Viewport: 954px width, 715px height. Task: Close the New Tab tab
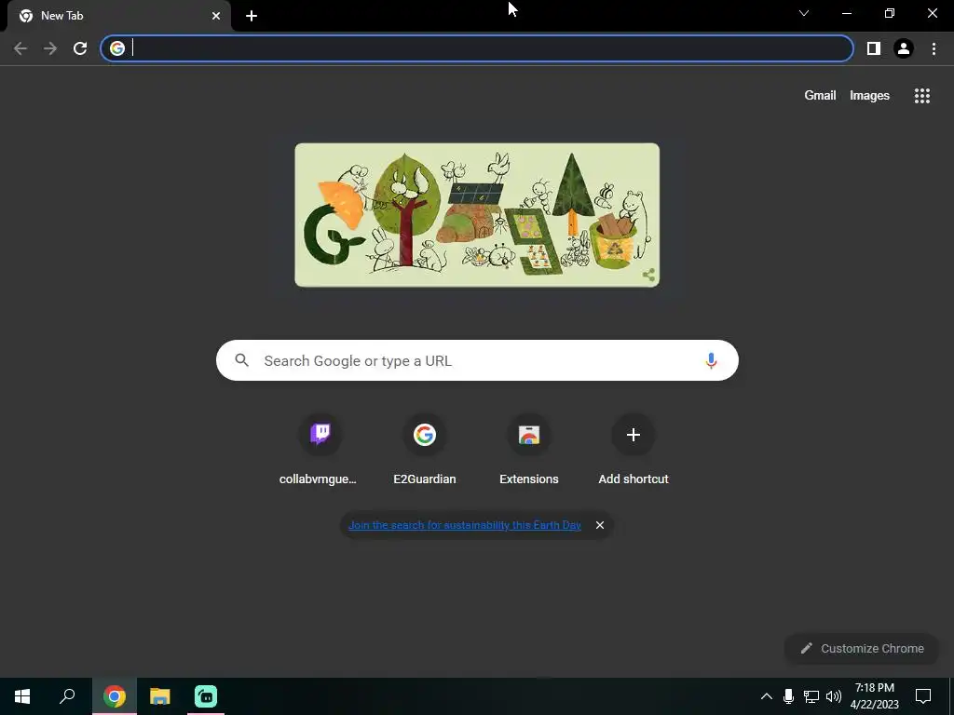(x=216, y=16)
